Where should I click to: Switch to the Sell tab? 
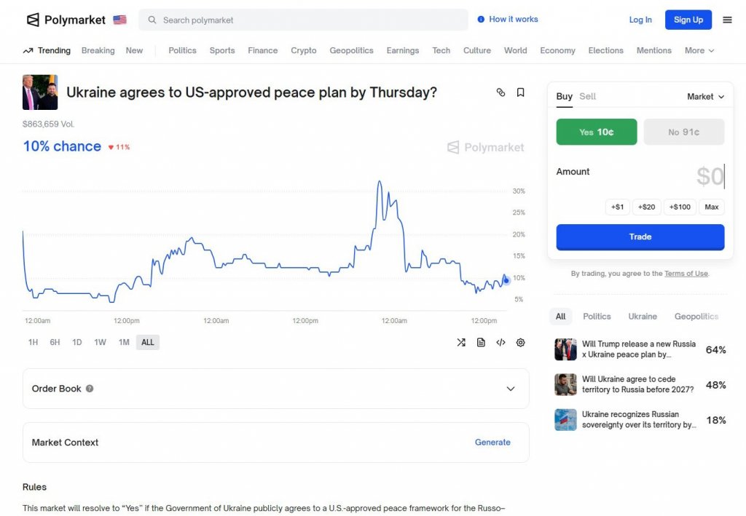point(587,96)
